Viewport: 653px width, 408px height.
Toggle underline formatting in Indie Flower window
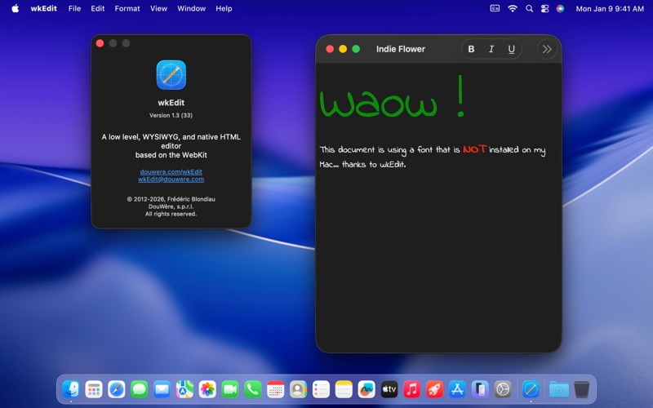pyautogui.click(x=512, y=49)
